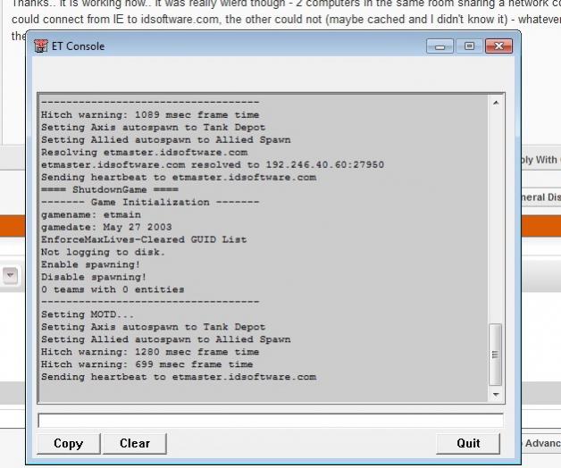Viewport: 561px width, 468px height.
Task: Click the ET Console title bar icon
Action: click(40, 46)
